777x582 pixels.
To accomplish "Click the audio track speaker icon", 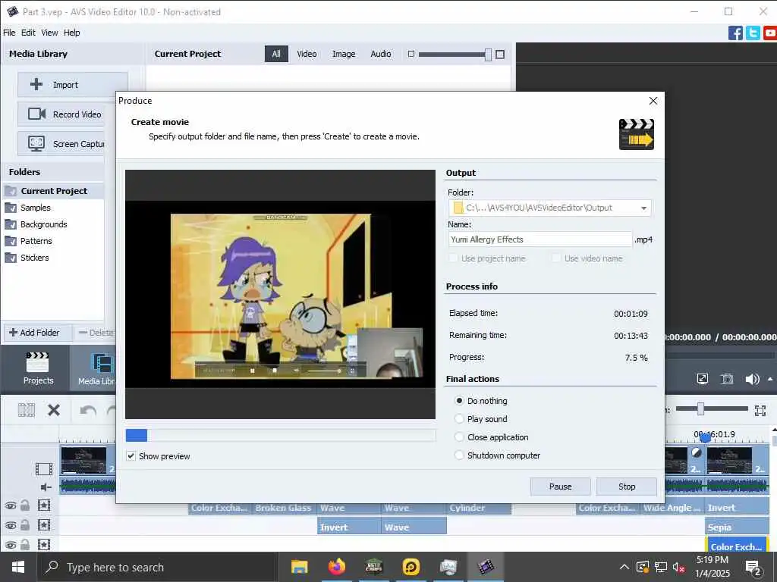I will coord(46,487).
